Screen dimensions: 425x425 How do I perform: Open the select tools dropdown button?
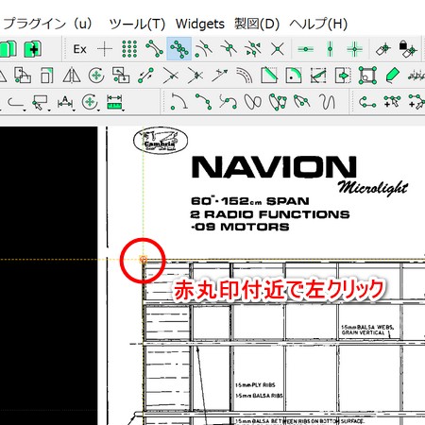pyautogui.click(x=41, y=103)
